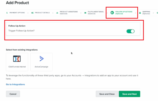Click the dollar sign Payment Options icon
This screenshot has height=101, width=159.
click(7, 13)
